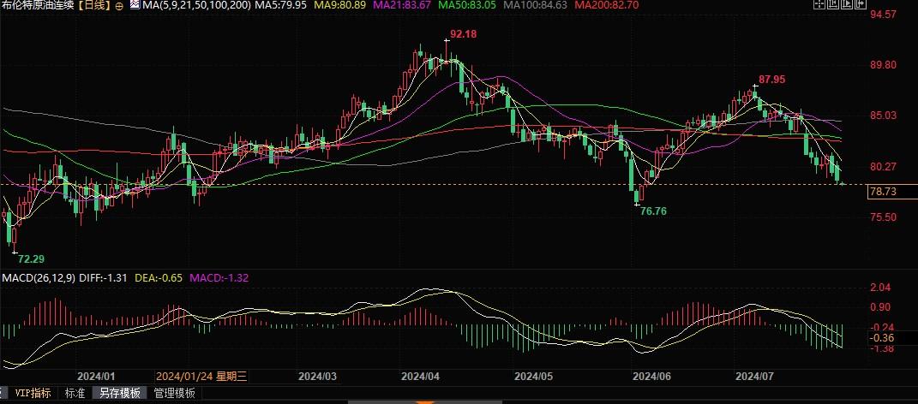Switch to the 标准 tab
918x404 pixels.
75,393
